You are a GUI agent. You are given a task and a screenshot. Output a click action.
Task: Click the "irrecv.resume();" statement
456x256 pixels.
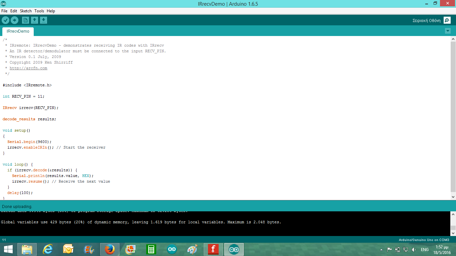[x=31, y=181]
